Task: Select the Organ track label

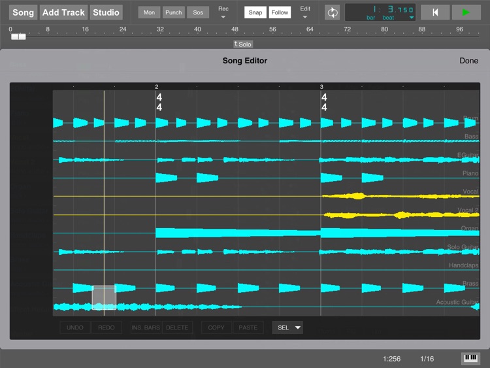Action: click(x=470, y=228)
